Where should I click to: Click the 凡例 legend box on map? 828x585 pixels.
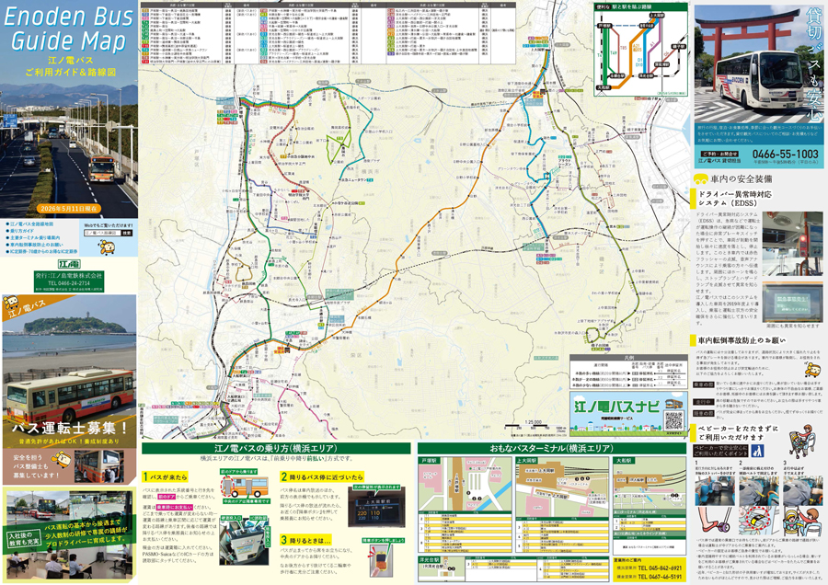[627, 372]
